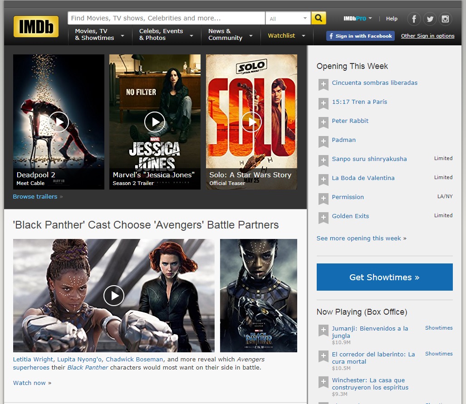
Task: Click the yellow search magnifier button
Action: click(319, 18)
